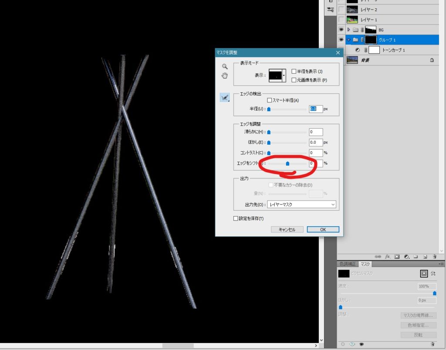Select the Hand tool in Refine Mask dialog
This screenshot has height=350, width=446.
pyautogui.click(x=225, y=76)
